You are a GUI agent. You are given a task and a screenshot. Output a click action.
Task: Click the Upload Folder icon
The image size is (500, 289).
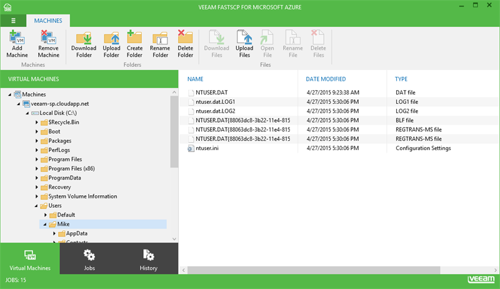pos(111,38)
